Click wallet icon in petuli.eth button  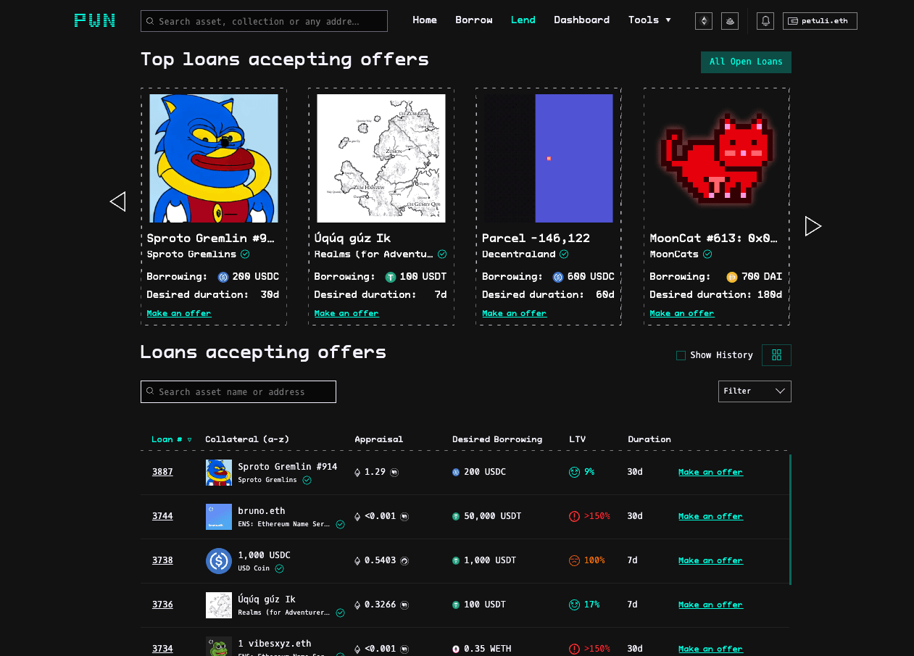pyautogui.click(x=793, y=21)
